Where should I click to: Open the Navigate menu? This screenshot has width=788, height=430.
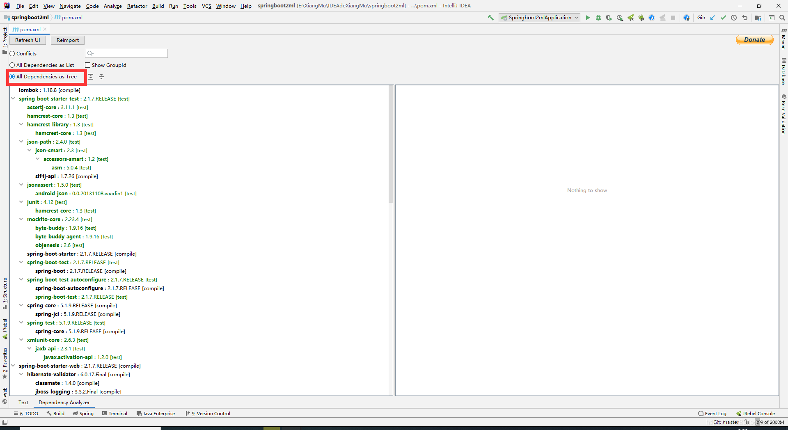pos(70,6)
